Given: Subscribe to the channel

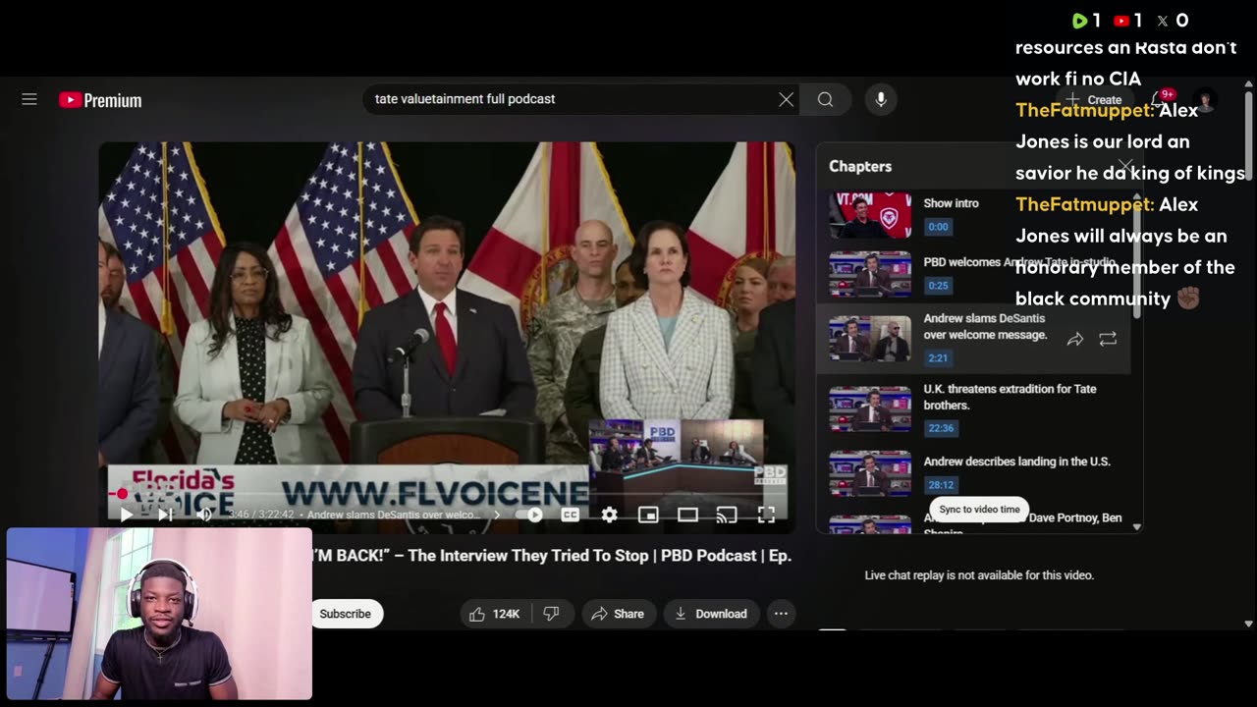Looking at the screenshot, I should click(345, 614).
